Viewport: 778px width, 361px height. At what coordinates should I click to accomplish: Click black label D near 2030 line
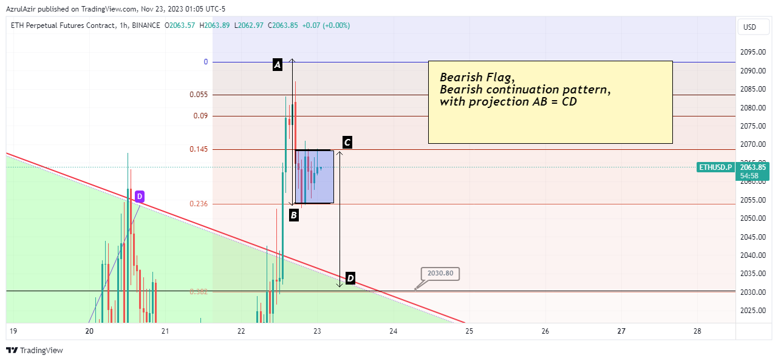(350, 278)
